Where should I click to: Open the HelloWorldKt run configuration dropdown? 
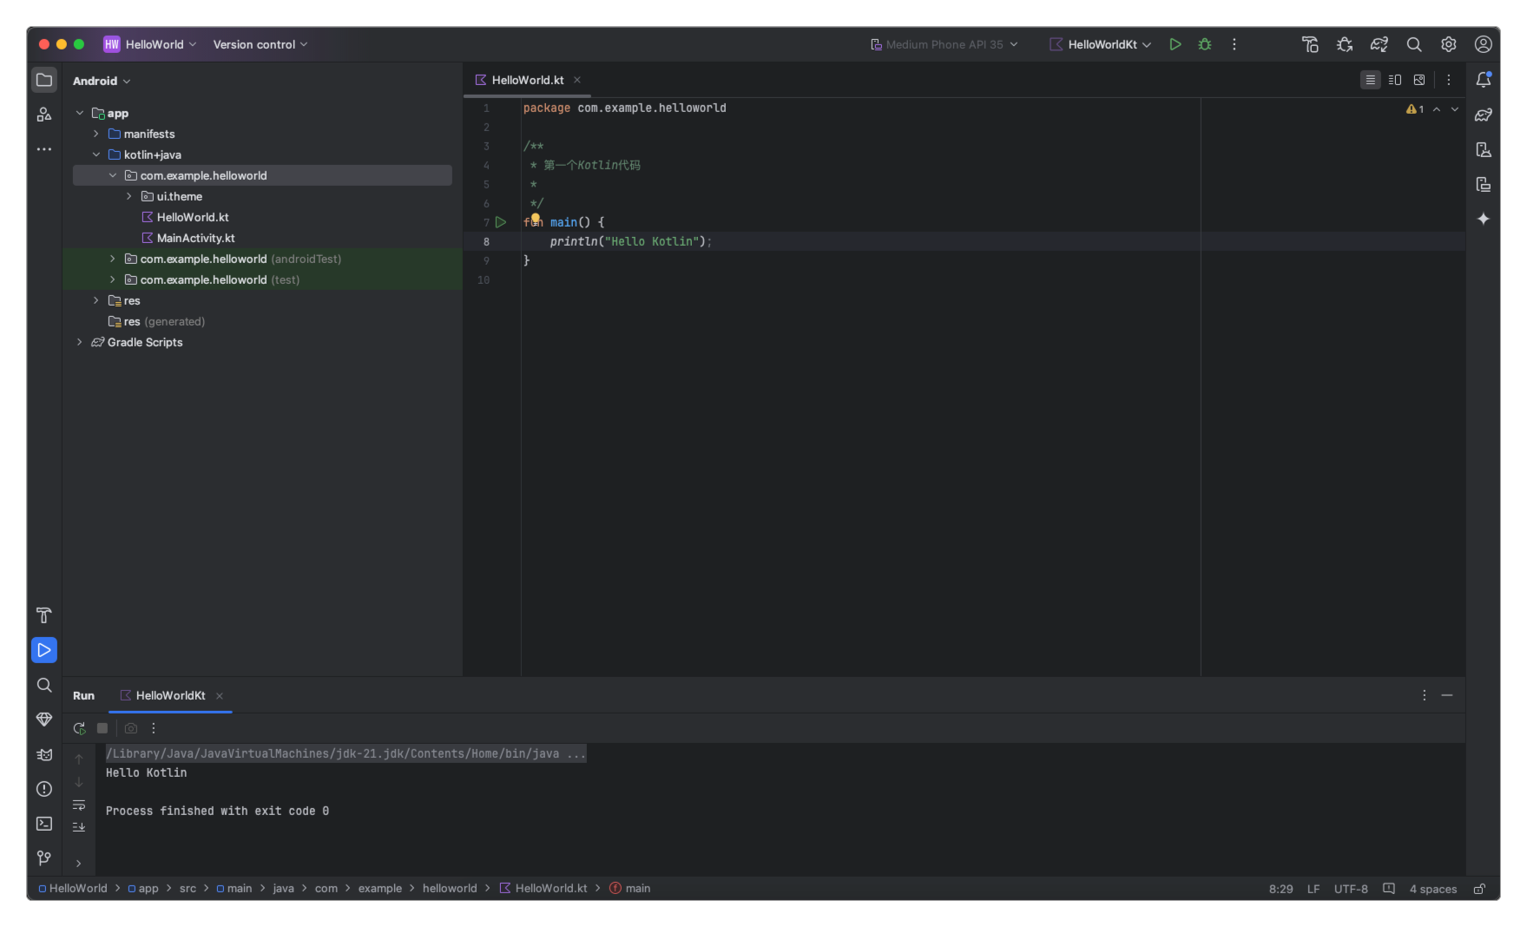pos(1101,44)
